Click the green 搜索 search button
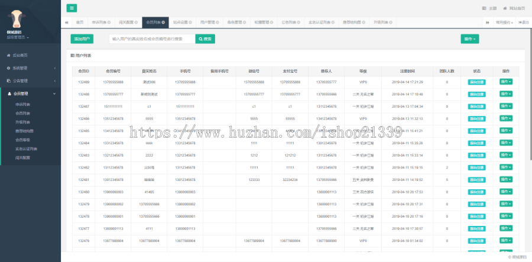Viewport: 532px width, 262px height. pyautogui.click(x=205, y=39)
